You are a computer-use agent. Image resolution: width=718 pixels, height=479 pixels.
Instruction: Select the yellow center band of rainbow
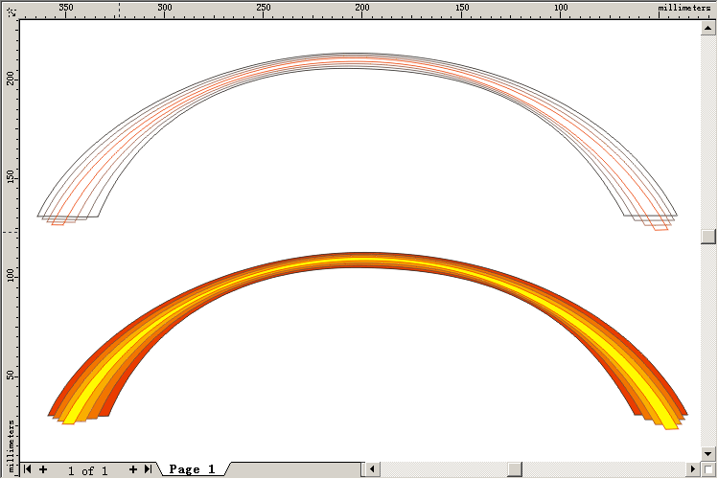[361, 260]
